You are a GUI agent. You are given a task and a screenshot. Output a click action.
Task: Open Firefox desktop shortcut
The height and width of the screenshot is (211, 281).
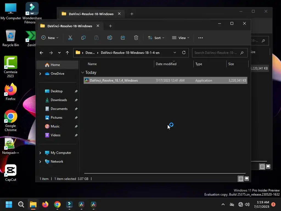pyautogui.click(x=11, y=91)
